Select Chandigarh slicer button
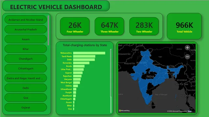 point(26,58)
